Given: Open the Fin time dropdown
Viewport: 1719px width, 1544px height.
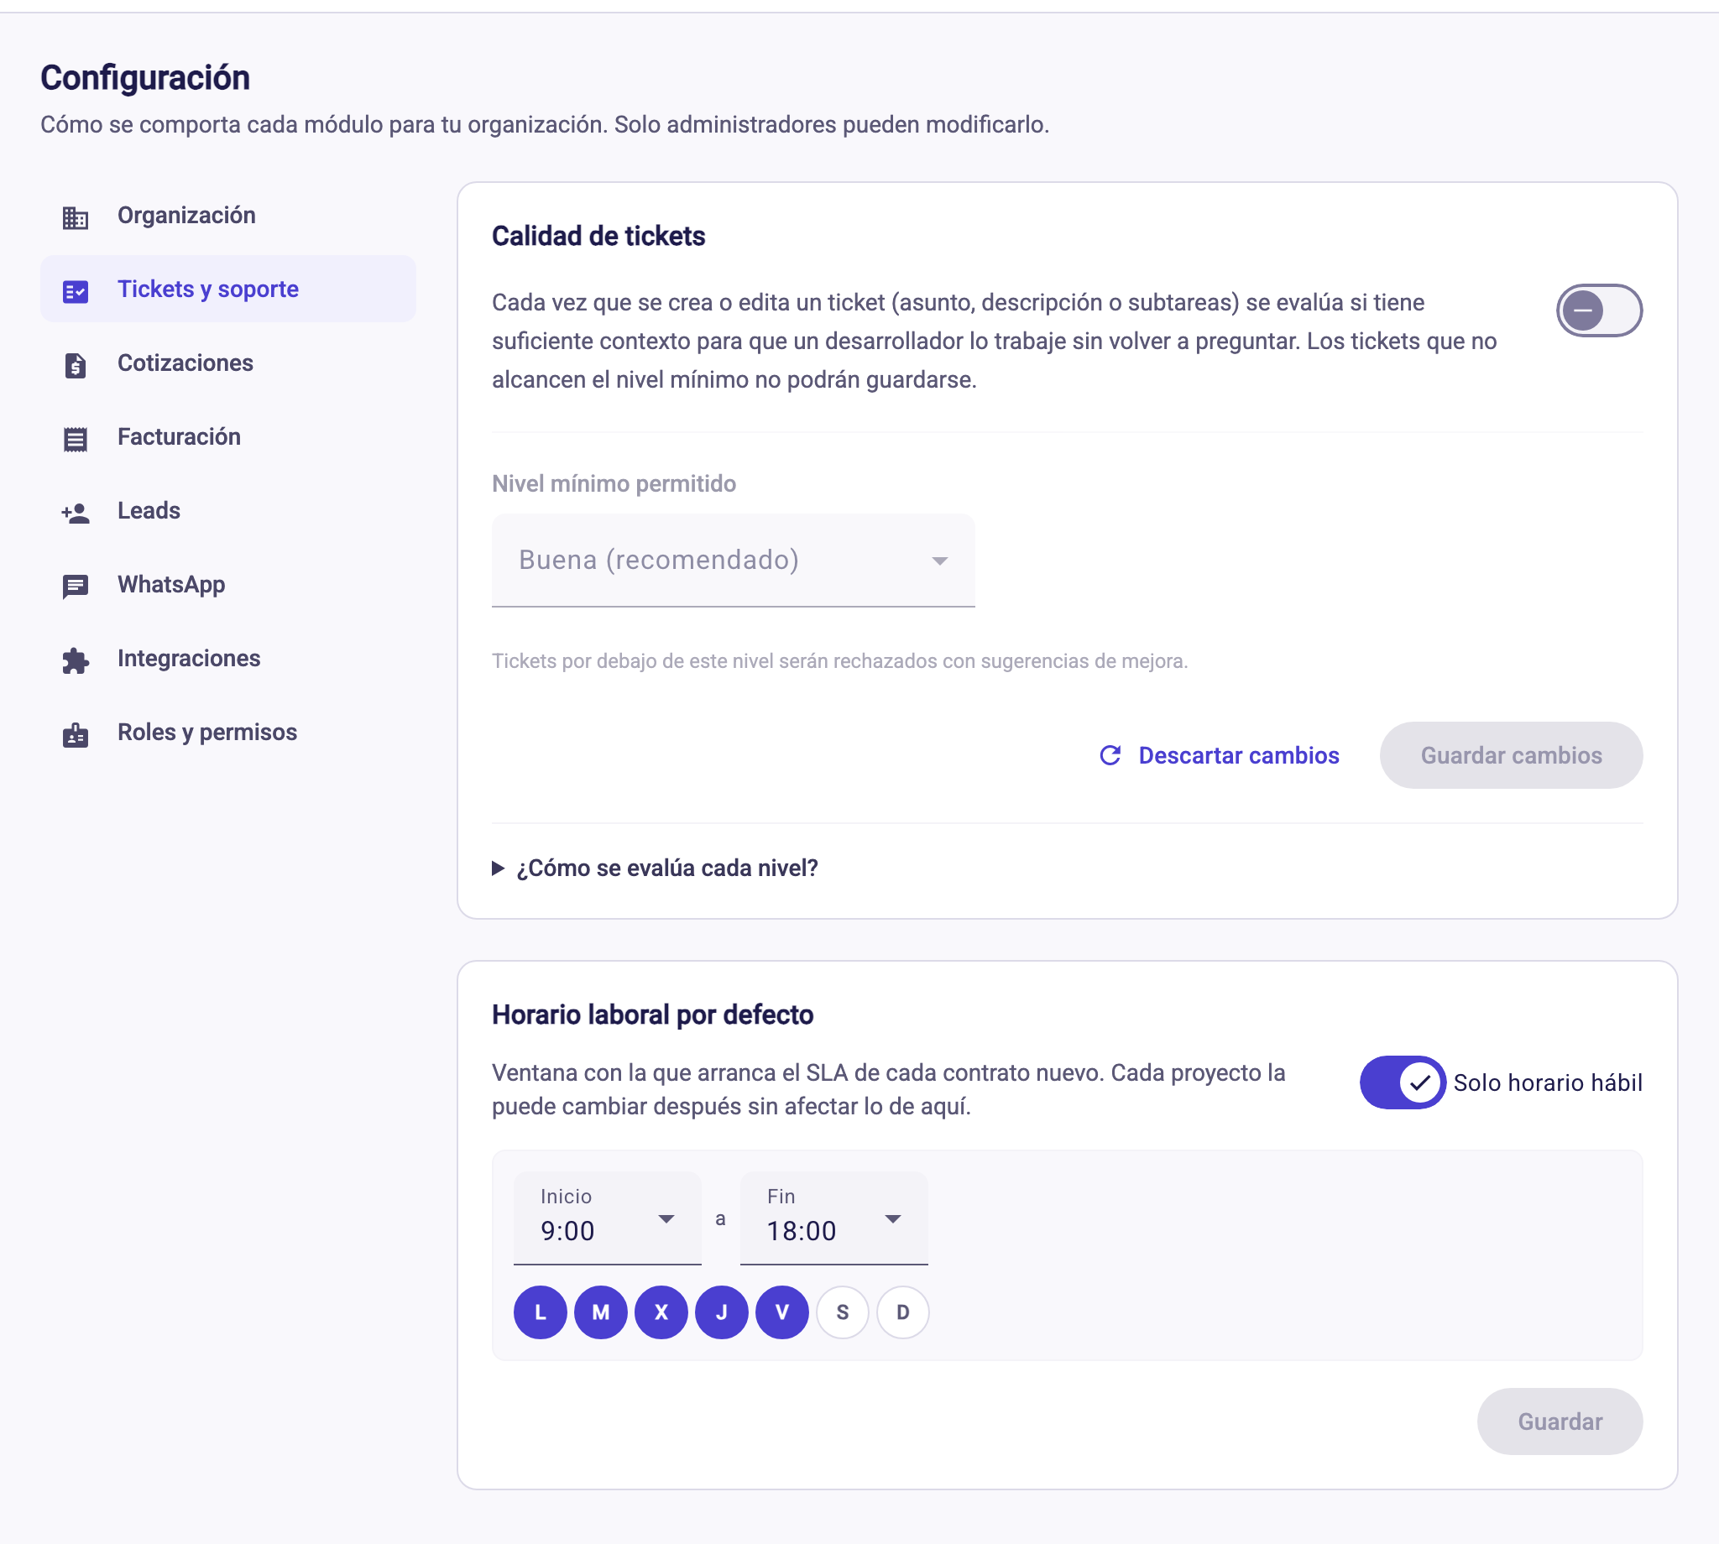Looking at the screenshot, I should click(x=834, y=1218).
